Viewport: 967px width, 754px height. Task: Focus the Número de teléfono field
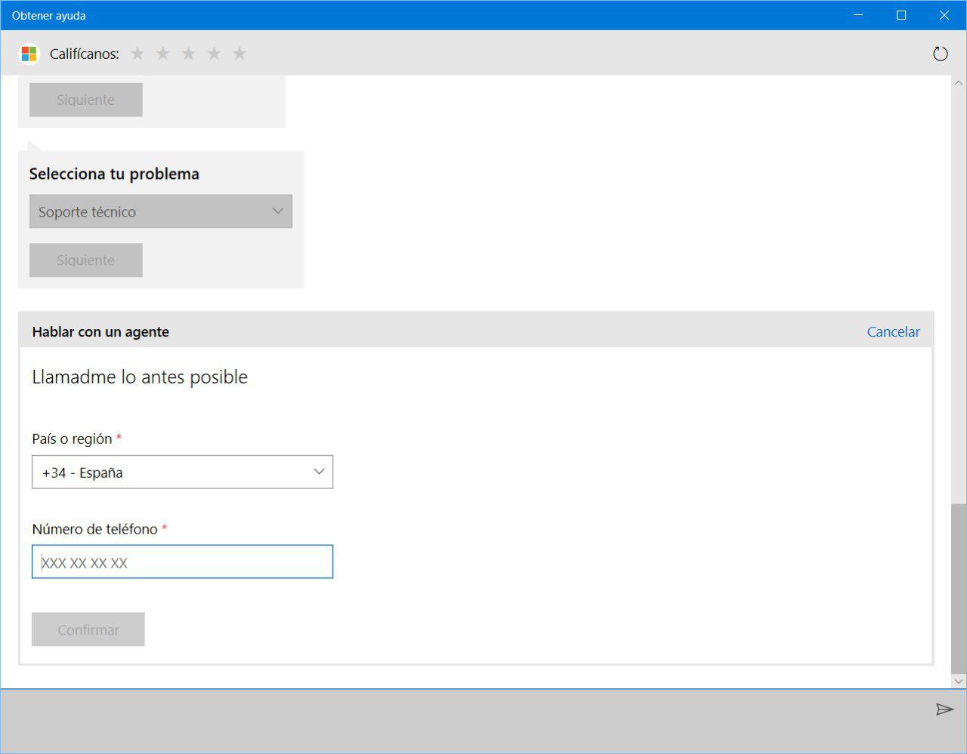click(x=182, y=562)
